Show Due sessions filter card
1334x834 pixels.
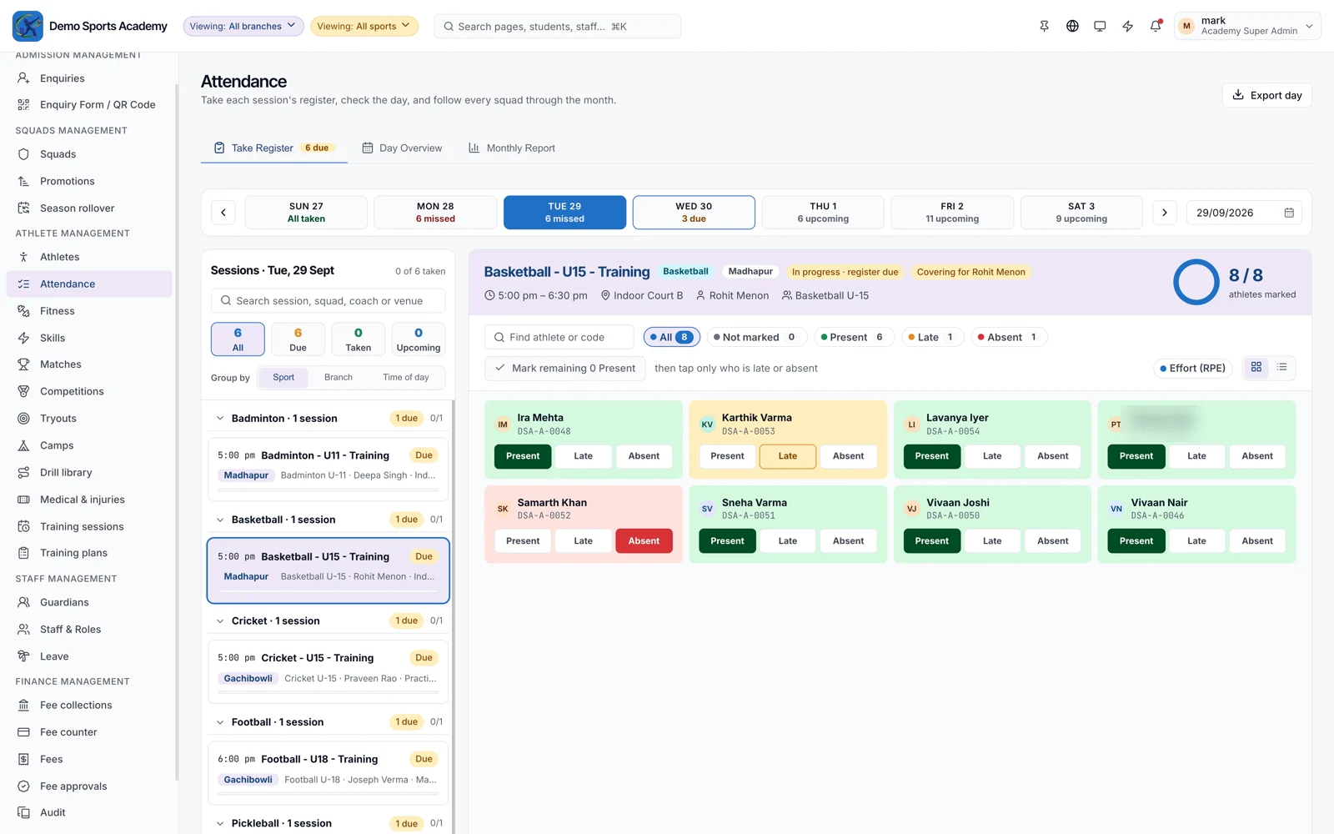[x=298, y=339]
